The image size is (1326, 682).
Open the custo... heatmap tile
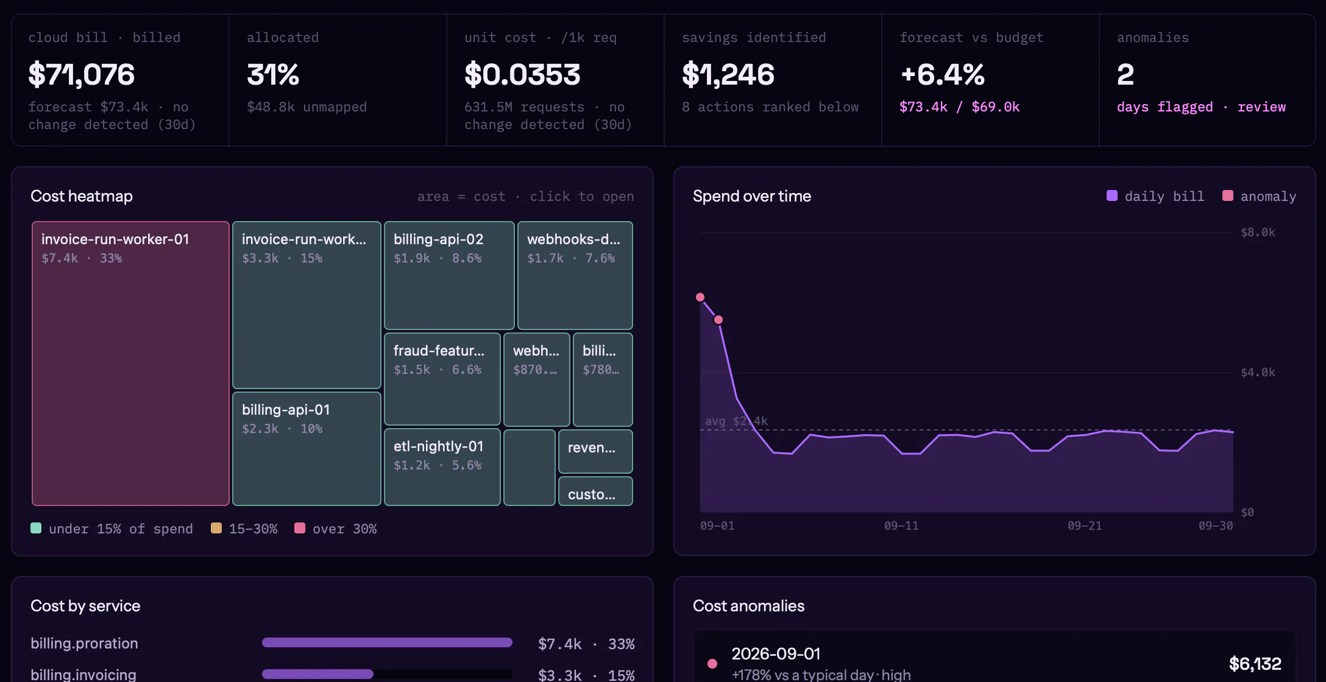coord(595,491)
